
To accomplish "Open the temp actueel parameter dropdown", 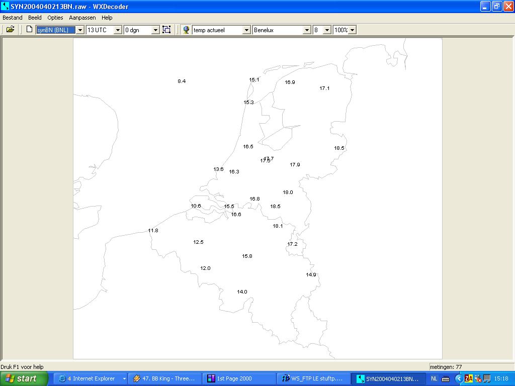I will (x=246, y=30).
